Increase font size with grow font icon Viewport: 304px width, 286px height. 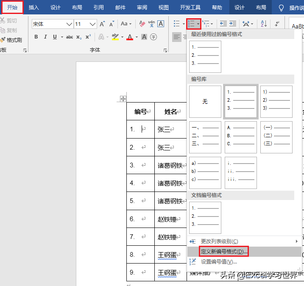tap(102, 24)
